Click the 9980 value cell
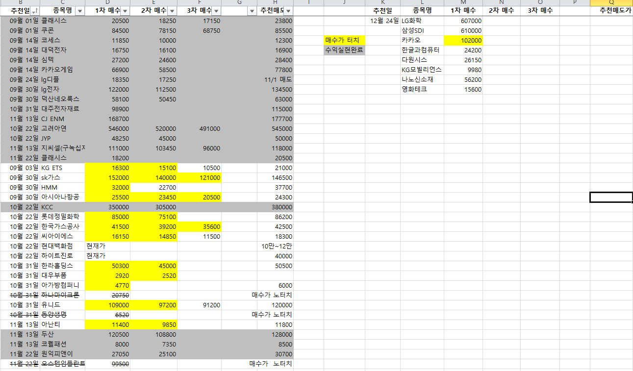633x371 pixels. coord(463,70)
